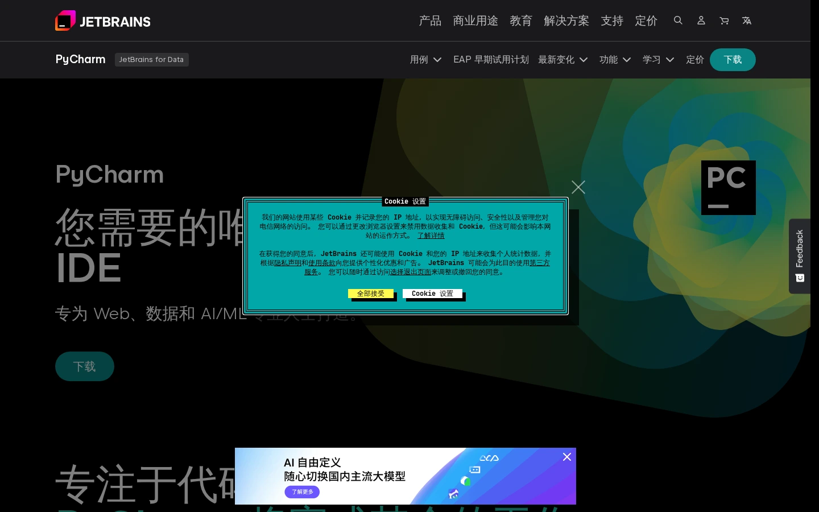The width and height of the screenshot is (819, 512).
Task: Click the JetBrains for Data tag
Action: pos(152,60)
